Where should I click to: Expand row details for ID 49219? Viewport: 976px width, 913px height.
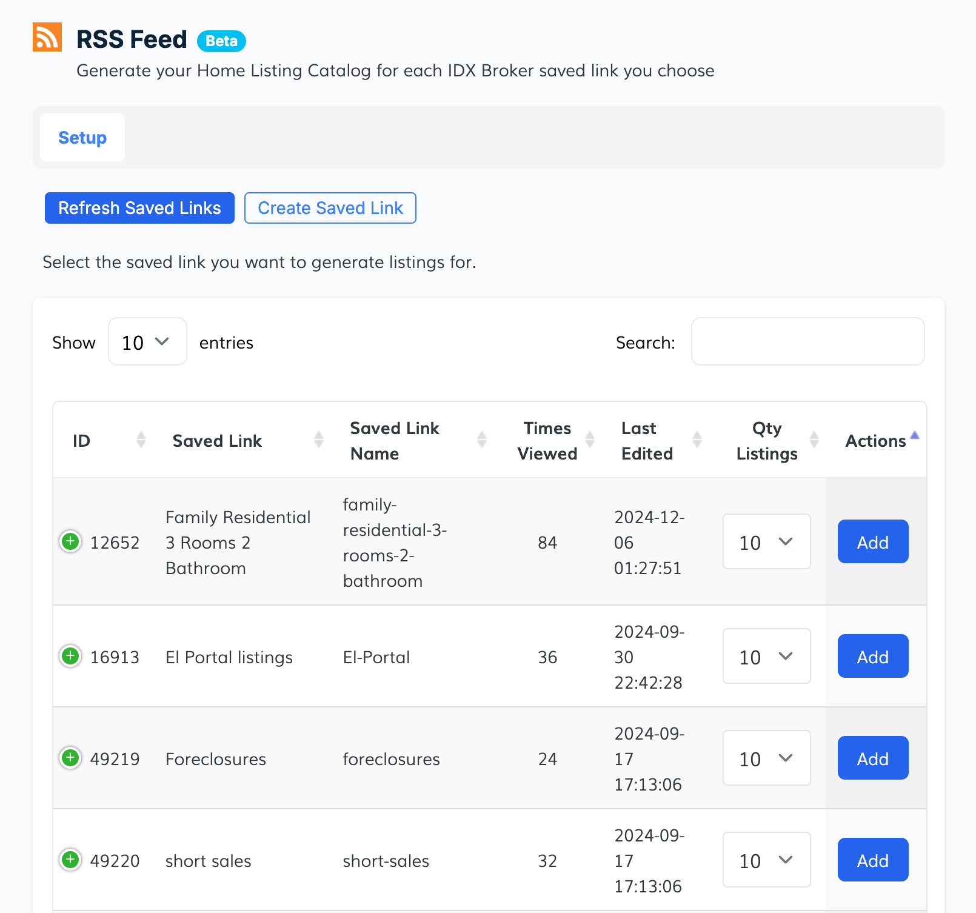click(x=70, y=758)
